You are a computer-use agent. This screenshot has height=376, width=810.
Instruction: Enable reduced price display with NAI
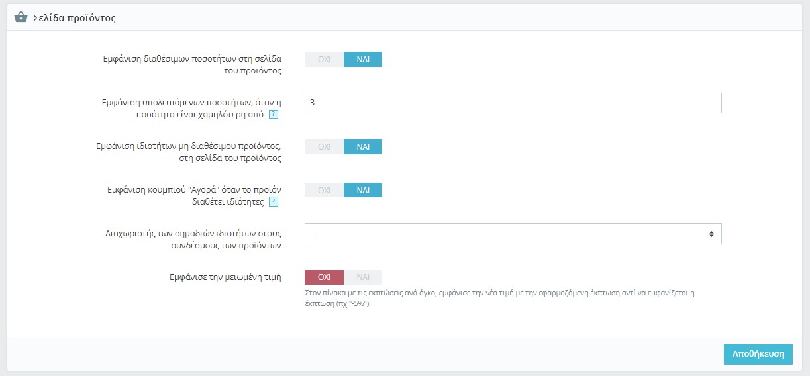(363, 277)
